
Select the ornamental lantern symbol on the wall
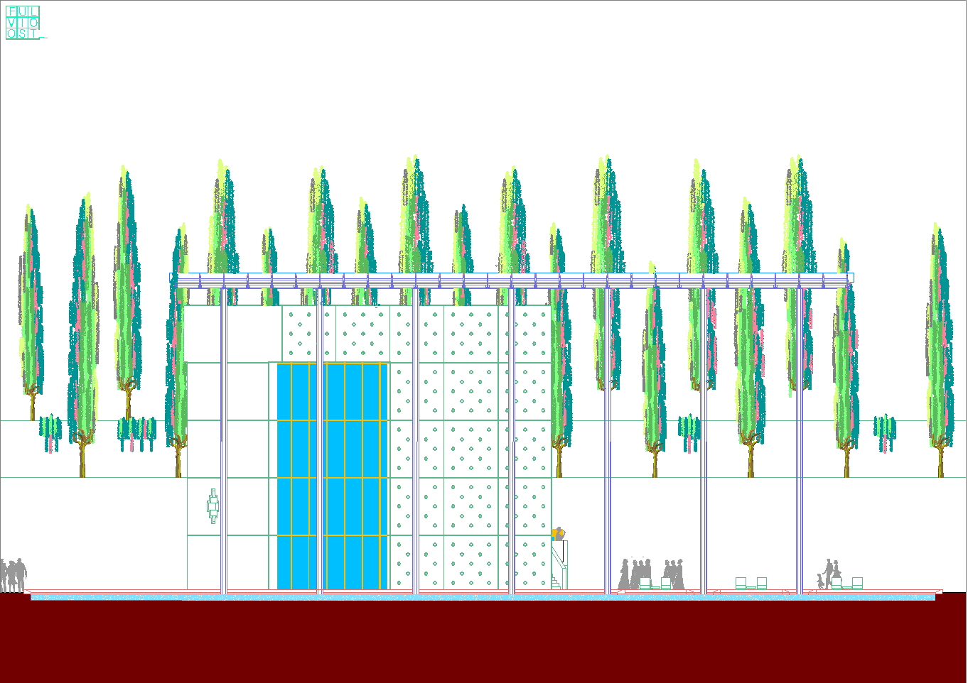click(213, 506)
